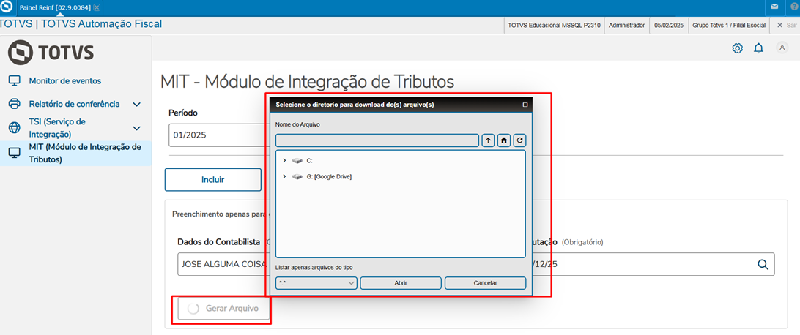Click the Dados do Contabilista field
The height and width of the screenshot is (335, 800).
[223, 264]
